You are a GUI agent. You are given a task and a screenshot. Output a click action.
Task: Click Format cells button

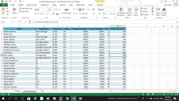pyautogui.click(x=145, y=15)
